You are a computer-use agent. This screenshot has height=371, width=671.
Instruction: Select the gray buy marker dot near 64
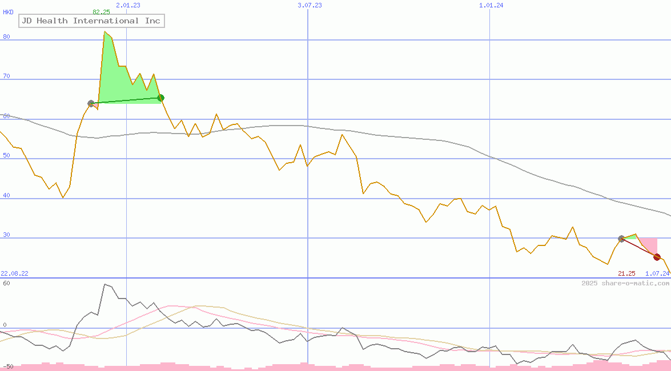[x=91, y=103]
